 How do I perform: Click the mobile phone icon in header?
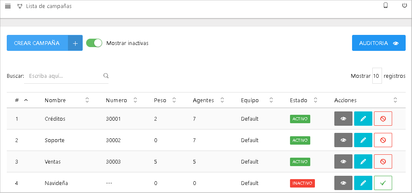click(x=385, y=5)
